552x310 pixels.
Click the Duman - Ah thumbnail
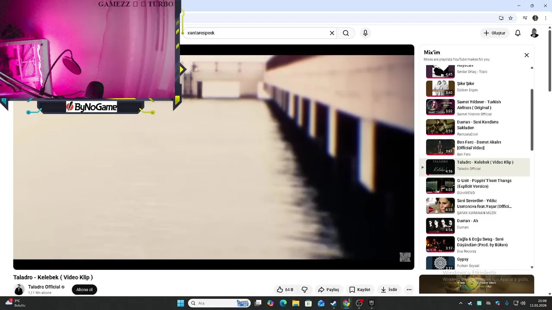point(440,226)
